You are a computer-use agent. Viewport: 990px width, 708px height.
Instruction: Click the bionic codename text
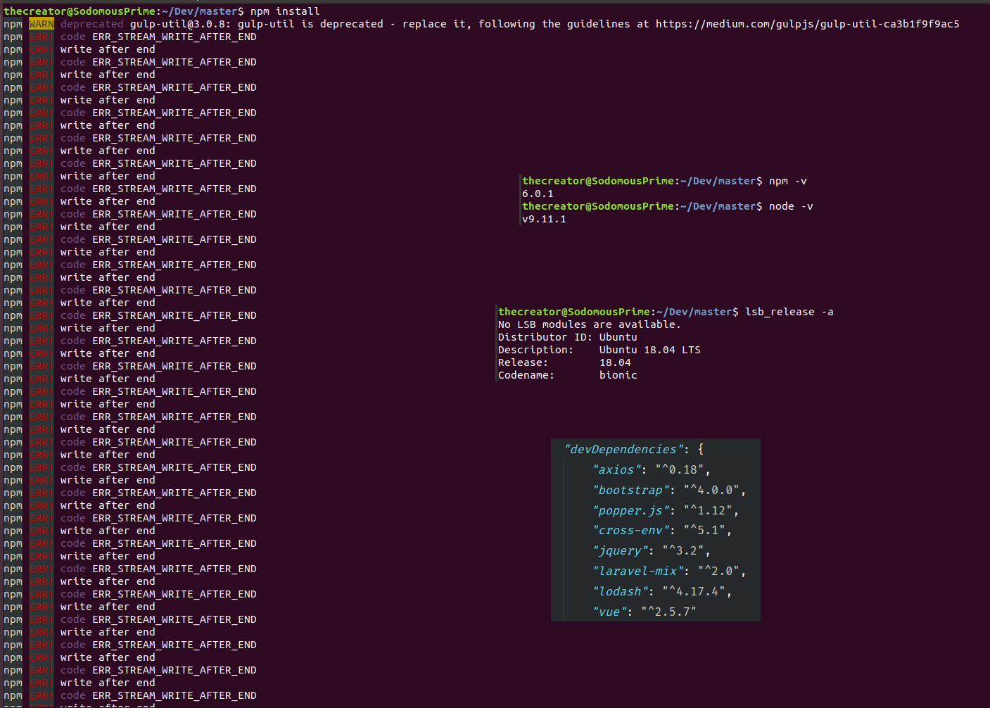click(x=618, y=374)
